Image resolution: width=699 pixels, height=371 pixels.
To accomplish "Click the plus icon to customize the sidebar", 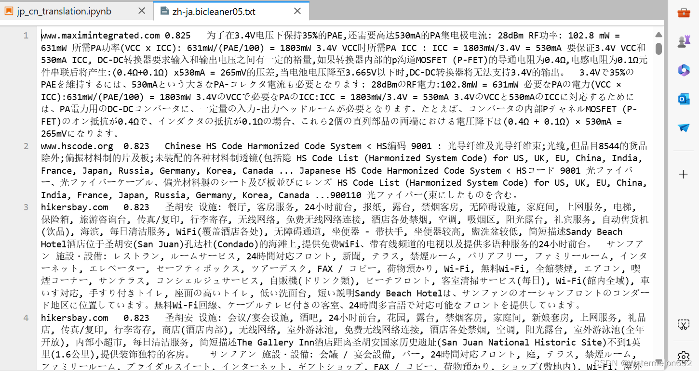I will 684,175.
